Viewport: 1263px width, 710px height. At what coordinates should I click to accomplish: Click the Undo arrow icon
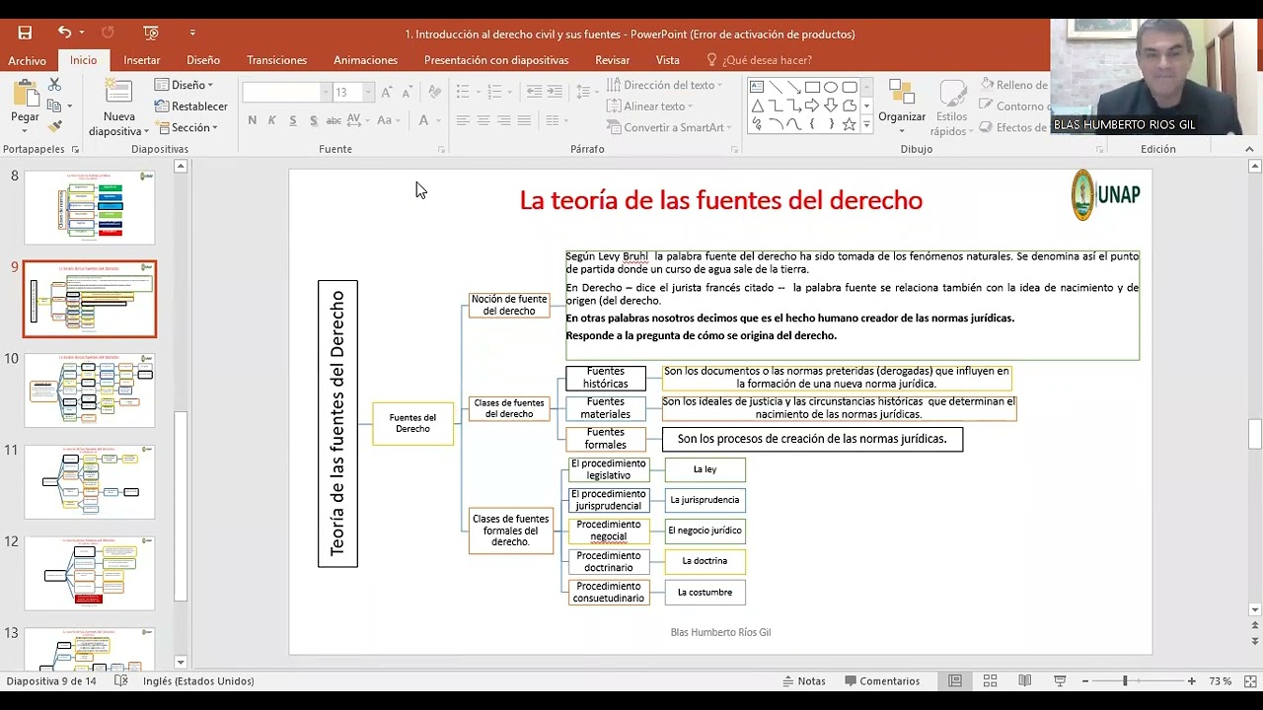click(x=64, y=33)
